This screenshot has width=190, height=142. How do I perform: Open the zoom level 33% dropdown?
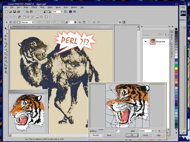tap(62, 12)
